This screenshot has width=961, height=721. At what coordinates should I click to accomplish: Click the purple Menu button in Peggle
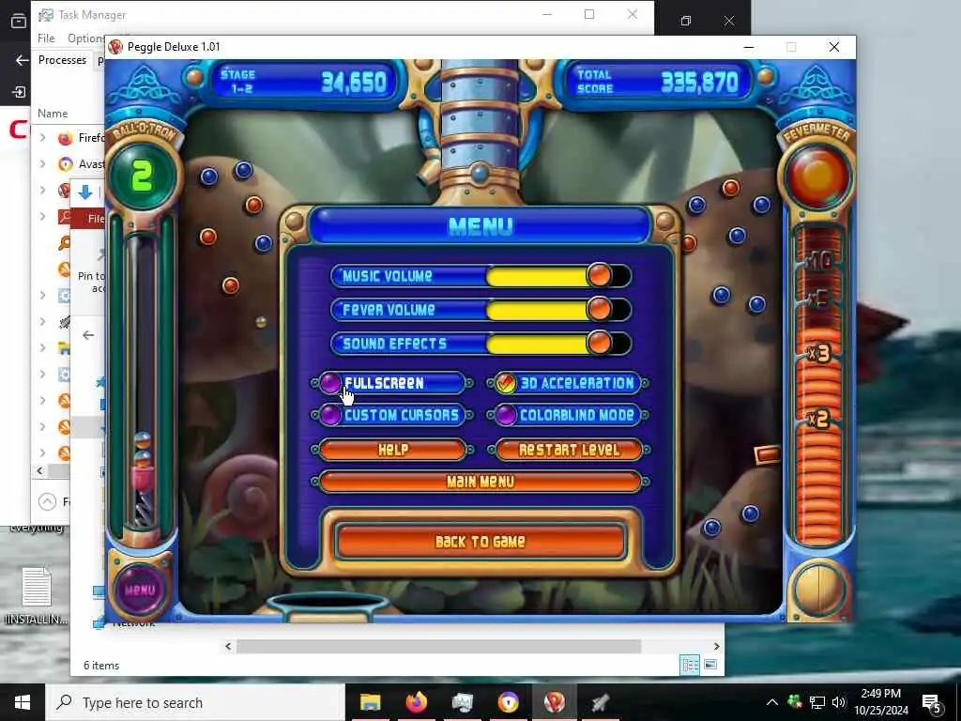[140, 590]
